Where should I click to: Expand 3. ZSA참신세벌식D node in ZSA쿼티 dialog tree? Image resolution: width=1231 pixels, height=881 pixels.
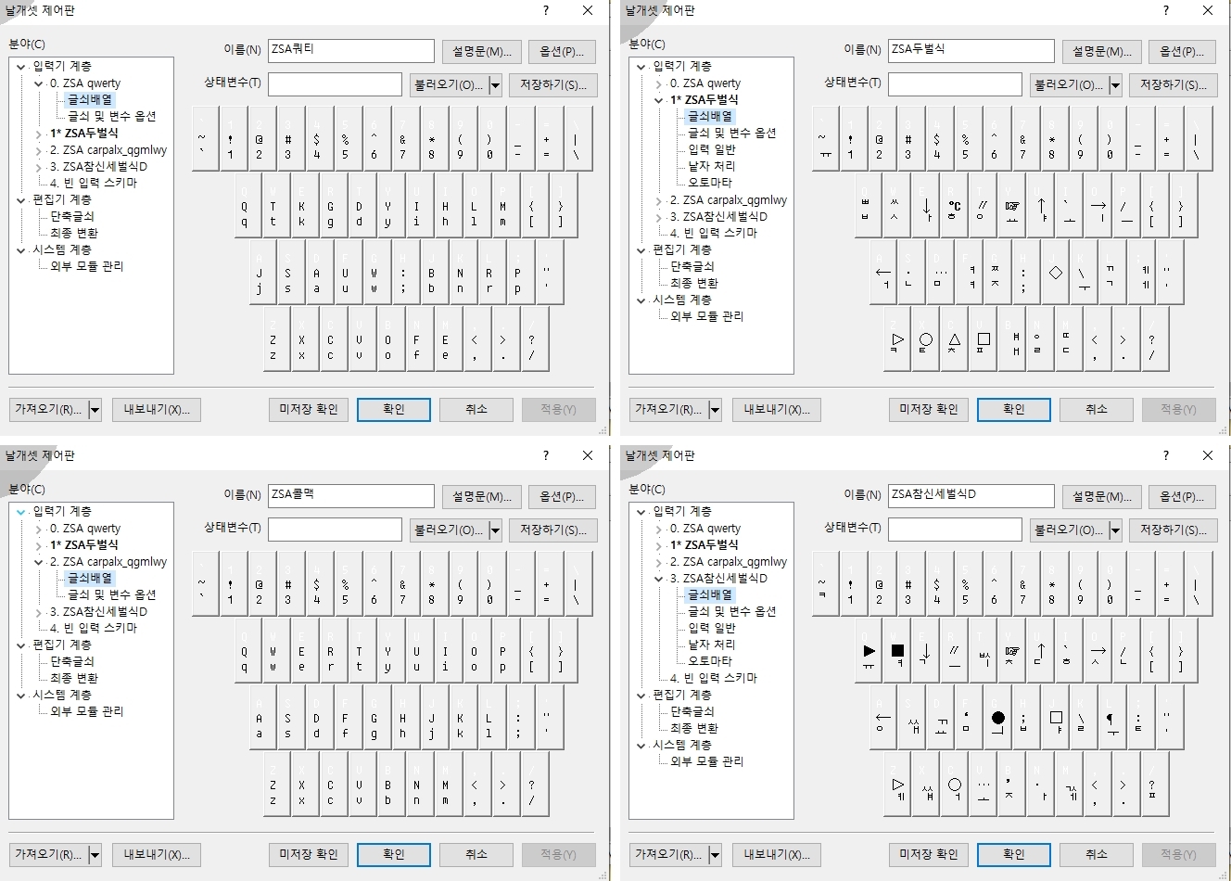click(x=39, y=167)
